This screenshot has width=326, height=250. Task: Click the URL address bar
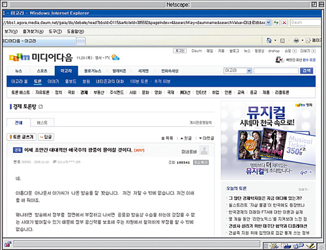click(x=134, y=22)
